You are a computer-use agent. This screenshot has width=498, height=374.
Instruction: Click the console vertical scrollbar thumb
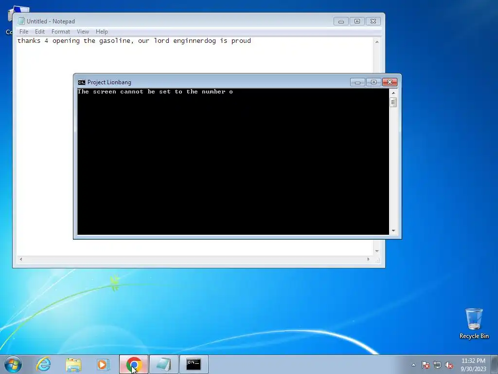(393, 102)
